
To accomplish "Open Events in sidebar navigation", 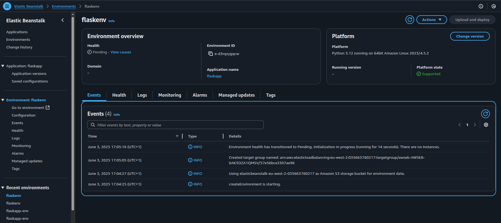I will [17, 123].
